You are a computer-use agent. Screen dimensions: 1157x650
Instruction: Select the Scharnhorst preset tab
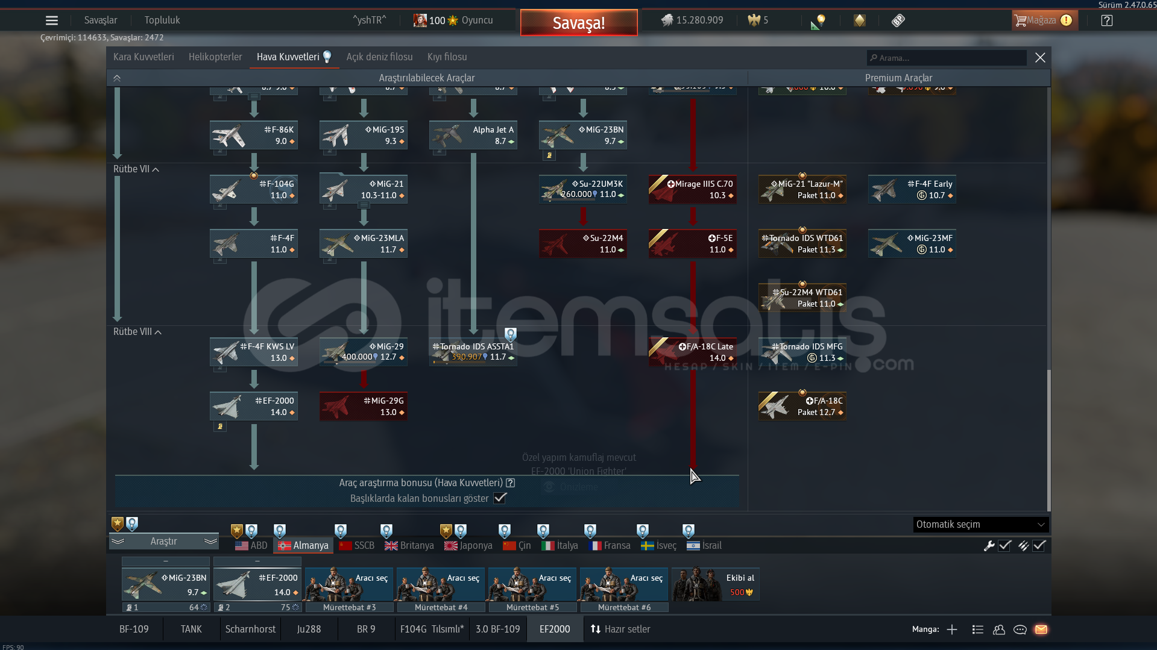250,630
